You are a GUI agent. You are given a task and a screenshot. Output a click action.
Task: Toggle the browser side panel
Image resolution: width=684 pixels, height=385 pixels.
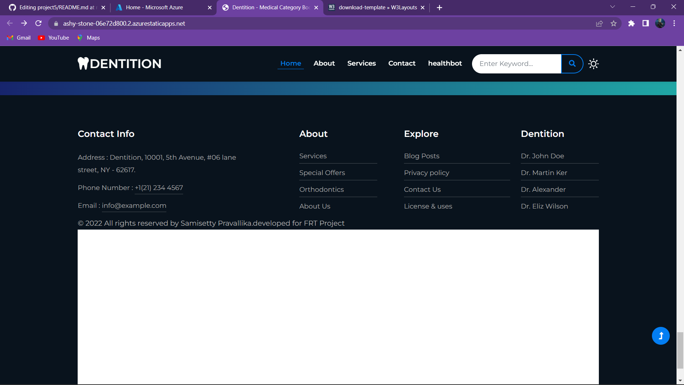click(646, 24)
